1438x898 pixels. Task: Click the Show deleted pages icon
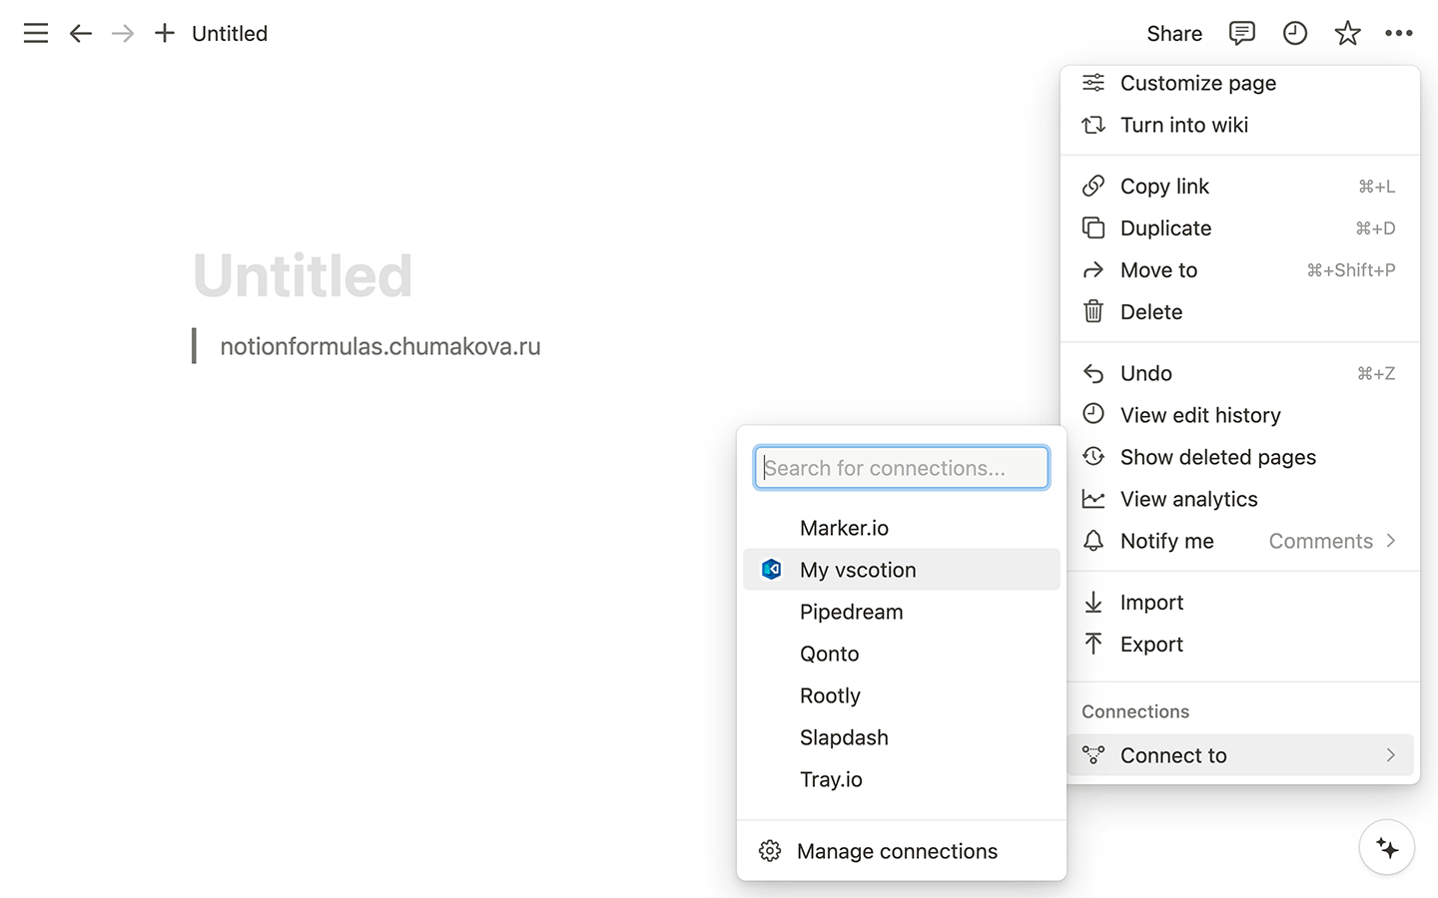1093,457
